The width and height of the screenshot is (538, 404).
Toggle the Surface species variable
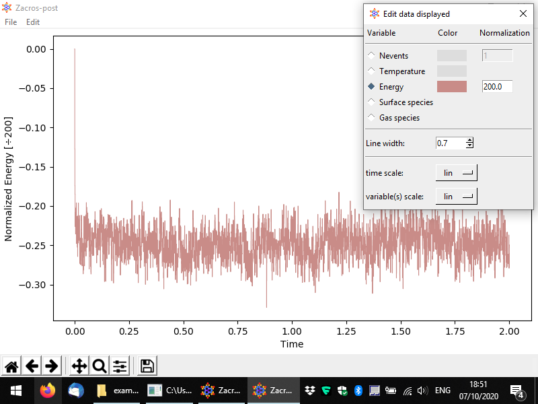[x=372, y=102]
